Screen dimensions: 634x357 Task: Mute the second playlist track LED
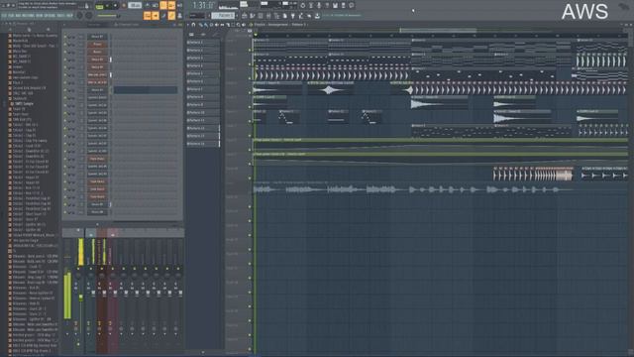pyautogui.click(x=250, y=64)
